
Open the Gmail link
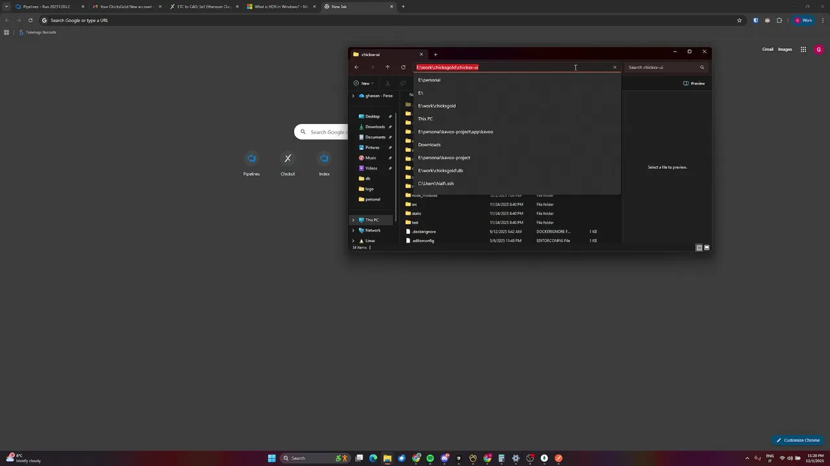click(768, 49)
